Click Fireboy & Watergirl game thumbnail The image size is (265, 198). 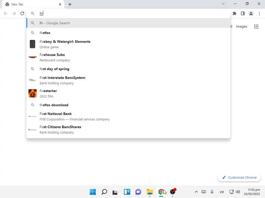pyautogui.click(x=32, y=44)
